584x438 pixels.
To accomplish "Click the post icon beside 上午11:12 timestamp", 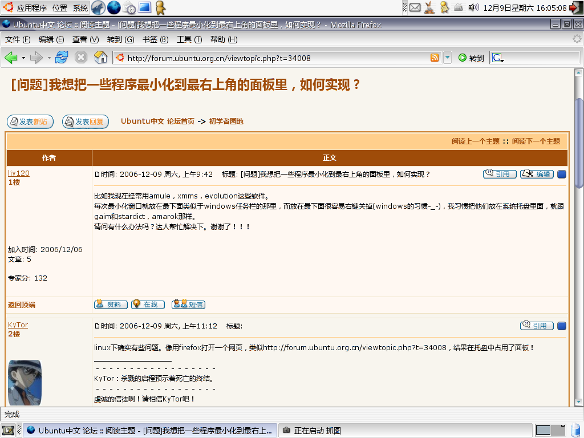I will (97, 326).
